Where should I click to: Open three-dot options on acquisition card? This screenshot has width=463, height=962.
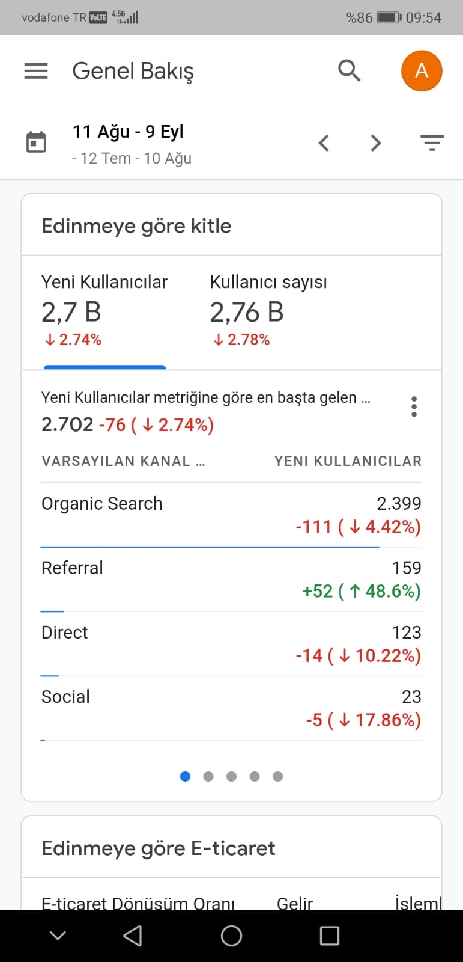point(414,407)
